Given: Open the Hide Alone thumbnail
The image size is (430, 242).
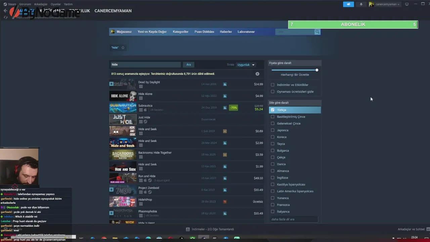Looking at the screenshot, I should coord(123,96).
